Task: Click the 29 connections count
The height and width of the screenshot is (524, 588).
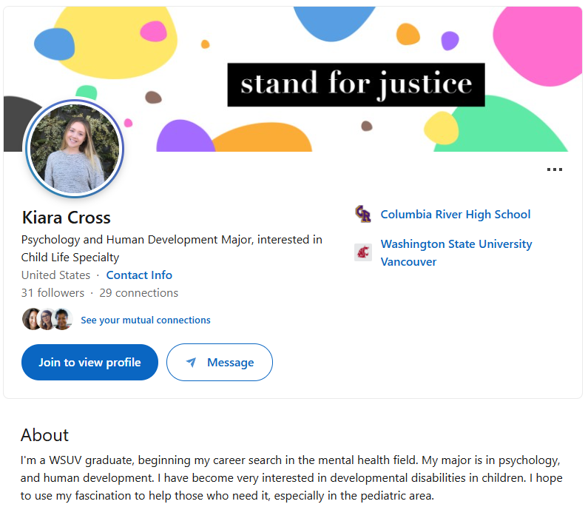Action: point(138,293)
